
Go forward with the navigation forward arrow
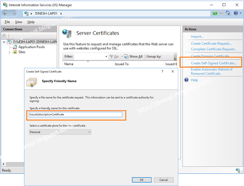point(14,14)
